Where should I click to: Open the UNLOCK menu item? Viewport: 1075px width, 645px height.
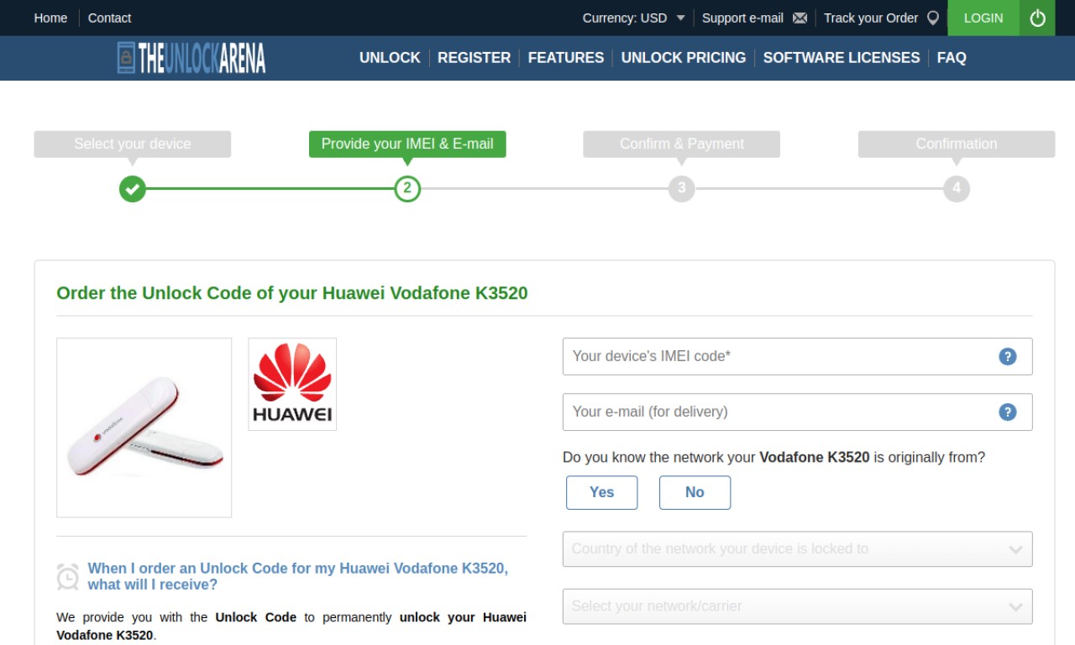(x=390, y=58)
